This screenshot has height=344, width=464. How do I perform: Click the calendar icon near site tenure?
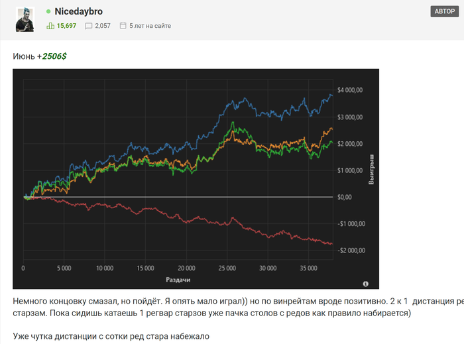coord(123,26)
